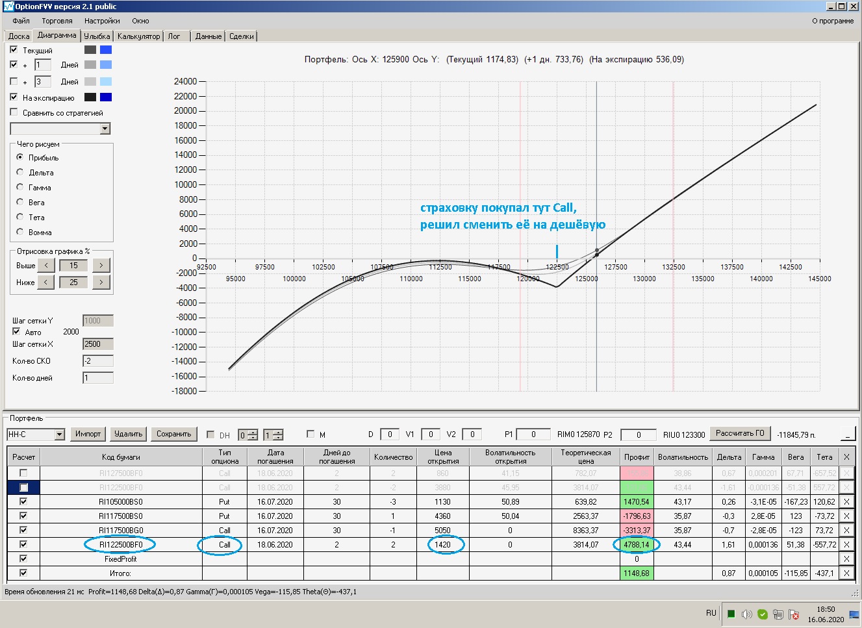Click X on the RI122500BF0 row priced 1420
Screen dimensions: 862x628
[x=846, y=544]
